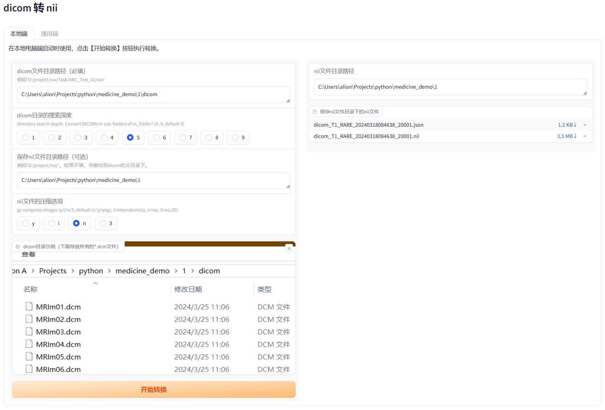The width and height of the screenshot is (605, 410).
Task: Click resize handle of nii output textbox
Action: click(x=585, y=93)
